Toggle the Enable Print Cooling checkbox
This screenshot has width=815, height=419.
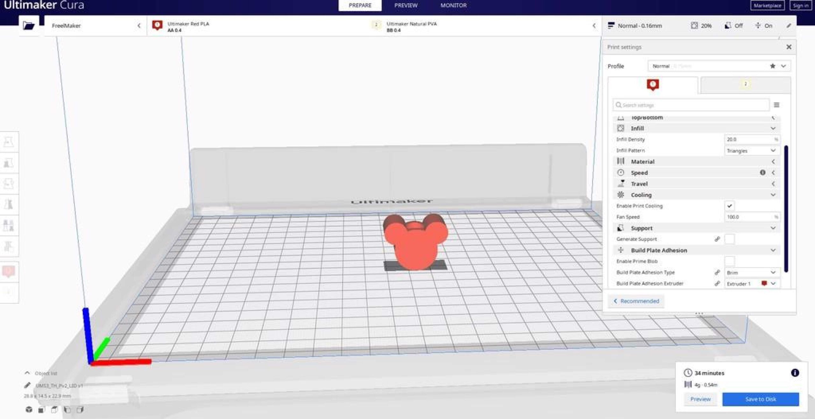pyautogui.click(x=729, y=206)
